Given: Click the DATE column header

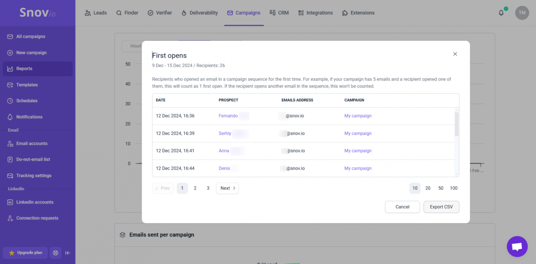Looking at the screenshot, I should coord(161,100).
